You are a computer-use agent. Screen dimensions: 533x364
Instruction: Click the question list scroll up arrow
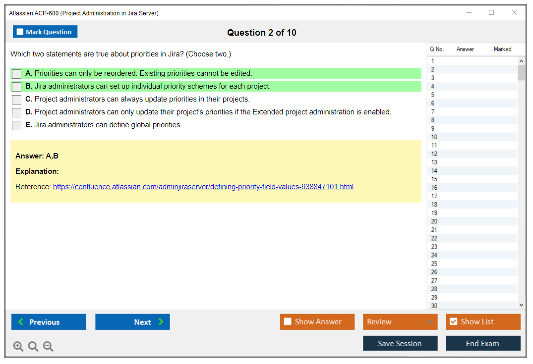[x=521, y=61]
